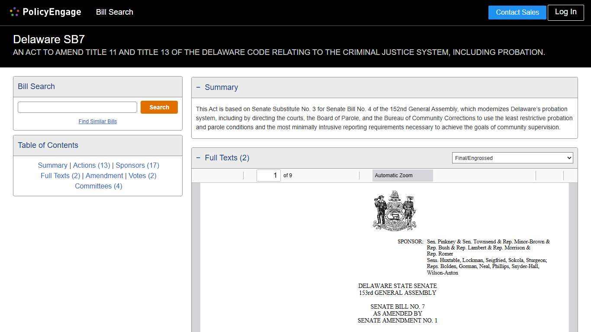Viewport: 591px width, 332px height.
Task: Open the Automatic Zoom dropdown
Action: tap(402, 176)
